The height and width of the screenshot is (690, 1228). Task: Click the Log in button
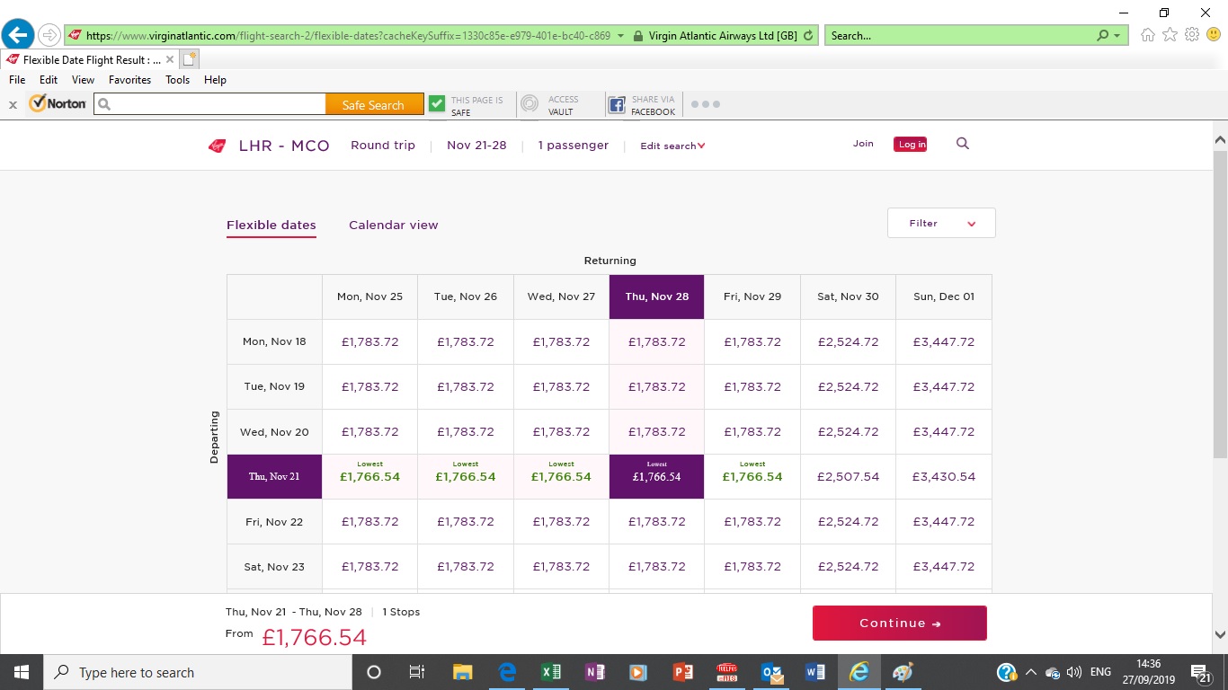click(x=911, y=145)
